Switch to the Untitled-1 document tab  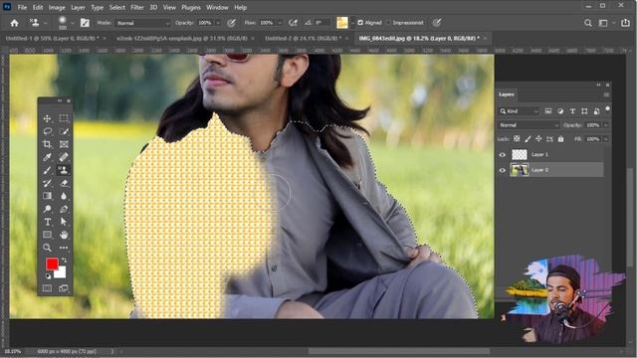pos(53,38)
